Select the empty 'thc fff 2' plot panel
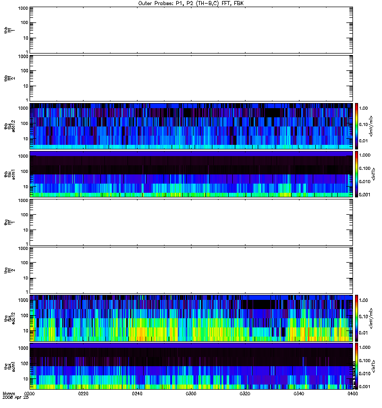This screenshot has width=382, height=408. click(192, 270)
